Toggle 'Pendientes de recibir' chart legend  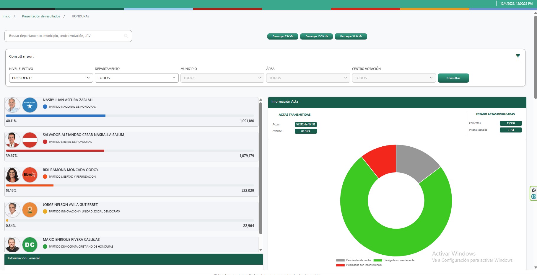tap(354, 260)
